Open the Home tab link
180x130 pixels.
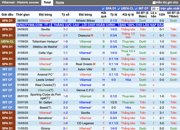60,3
